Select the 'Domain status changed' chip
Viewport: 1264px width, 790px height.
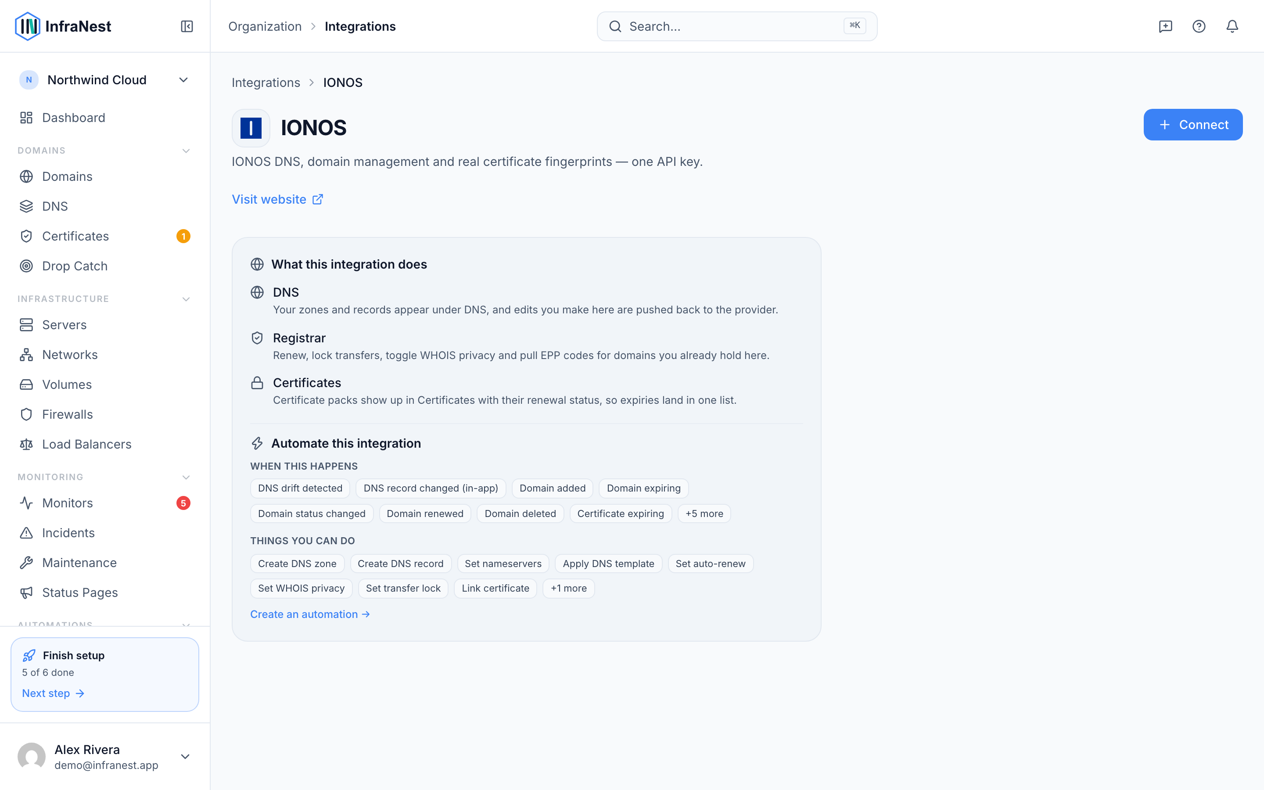pos(312,513)
